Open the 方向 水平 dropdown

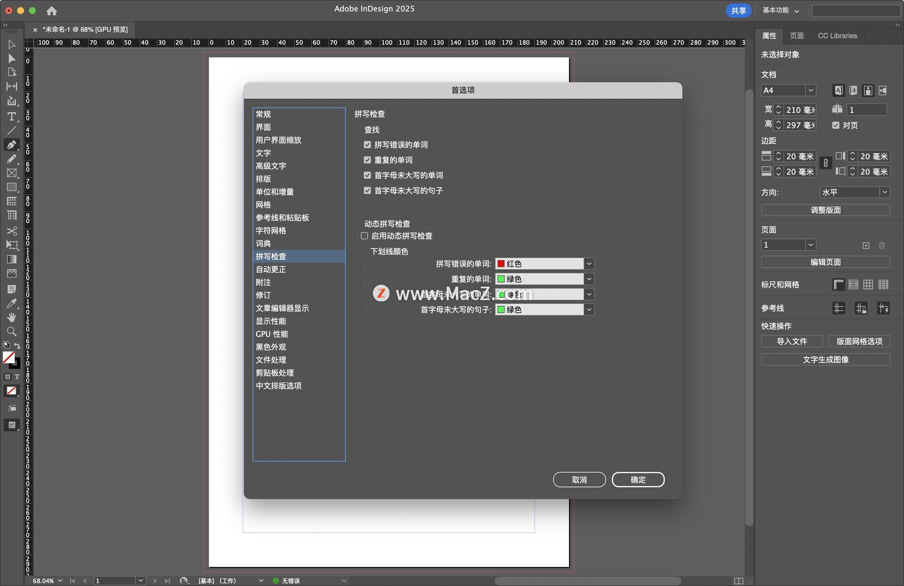[x=884, y=192]
